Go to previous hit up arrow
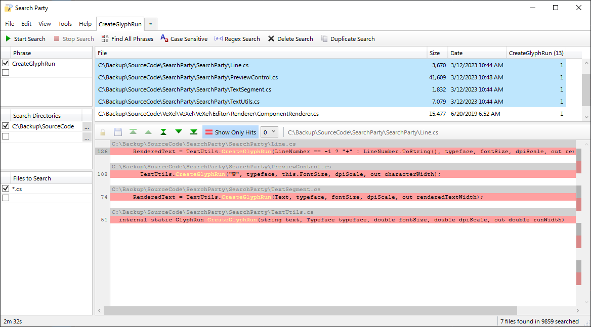Image resolution: width=591 pixels, height=327 pixels. tap(148, 132)
